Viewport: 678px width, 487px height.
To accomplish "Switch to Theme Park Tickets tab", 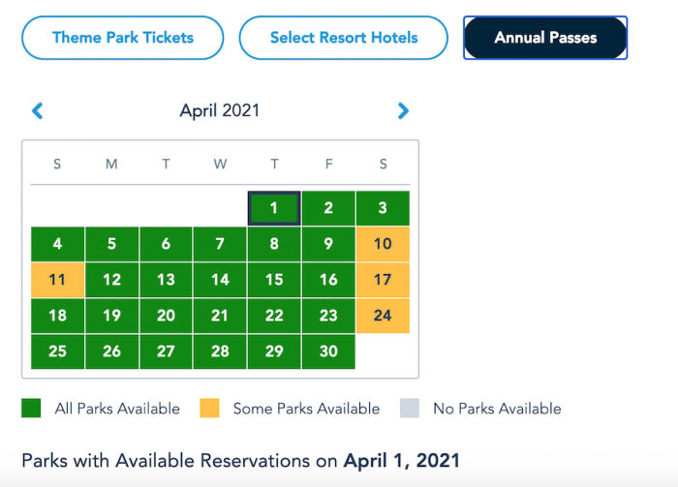I will tap(123, 39).
